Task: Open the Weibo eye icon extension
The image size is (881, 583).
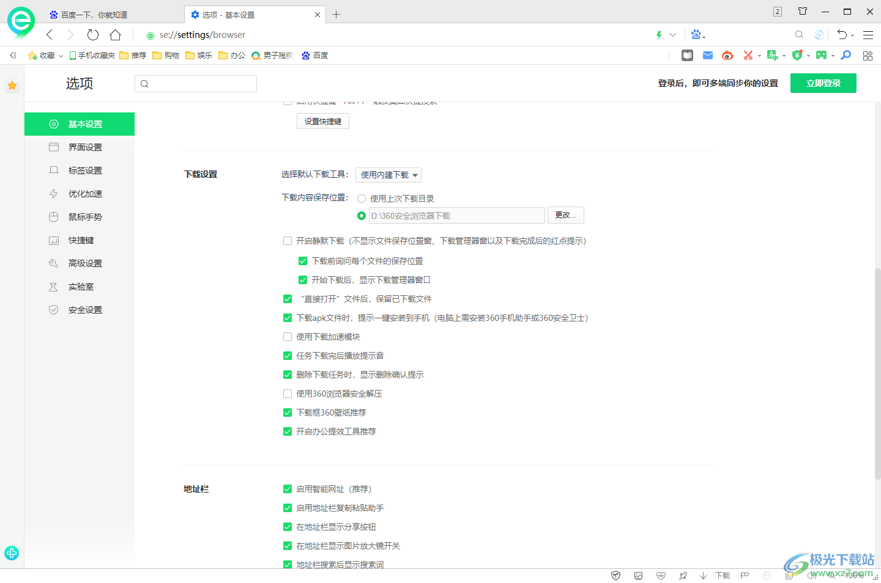Action: click(x=727, y=56)
